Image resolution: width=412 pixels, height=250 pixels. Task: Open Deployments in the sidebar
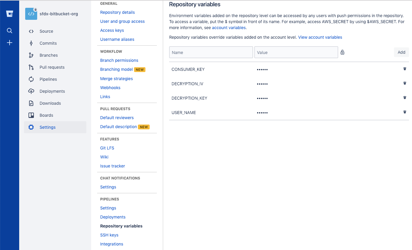52,91
